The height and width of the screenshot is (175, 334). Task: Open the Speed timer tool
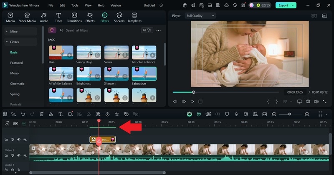107,114
